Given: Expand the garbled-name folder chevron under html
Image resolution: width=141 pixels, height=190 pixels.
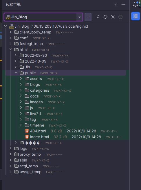Looking at the screenshot, I should tap(16, 143).
